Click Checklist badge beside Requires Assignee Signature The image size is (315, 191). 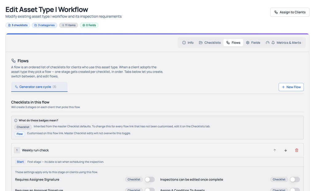coord(134,180)
